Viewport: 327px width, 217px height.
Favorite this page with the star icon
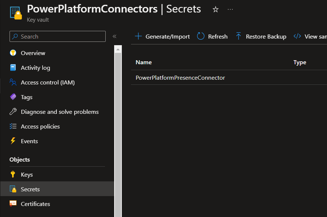(x=215, y=10)
